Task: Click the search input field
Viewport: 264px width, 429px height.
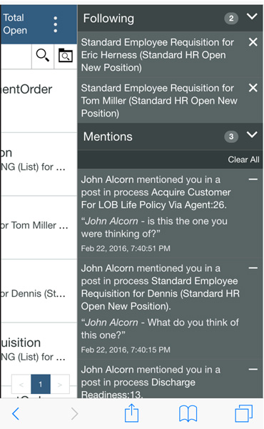Action: click(16, 56)
